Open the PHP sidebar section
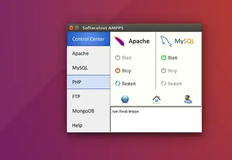This screenshot has height=160, width=232. tap(89, 82)
